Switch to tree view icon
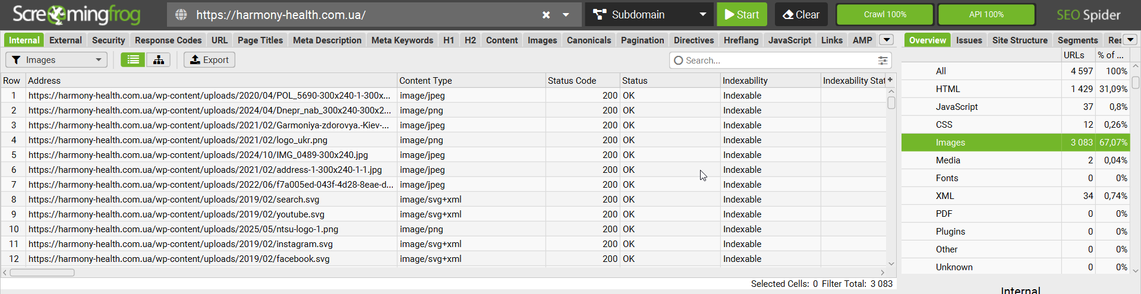The width and height of the screenshot is (1141, 294). click(x=159, y=59)
